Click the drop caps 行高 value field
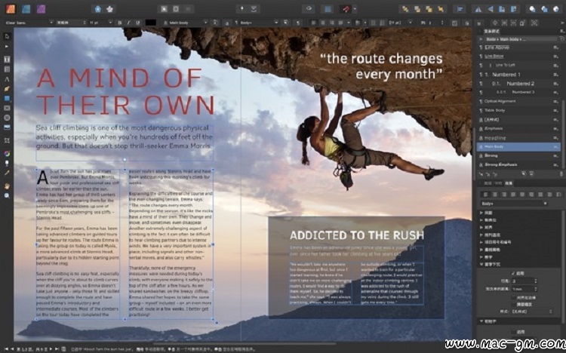 pos(524,281)
